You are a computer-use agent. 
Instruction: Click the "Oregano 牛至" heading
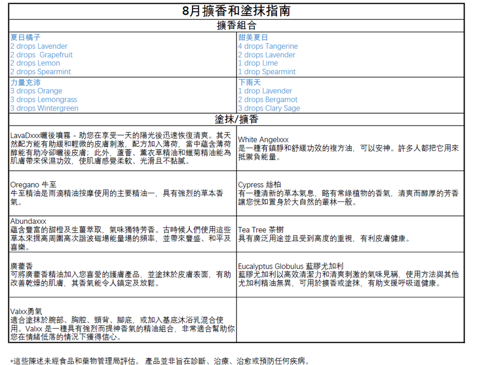point(34,185)
